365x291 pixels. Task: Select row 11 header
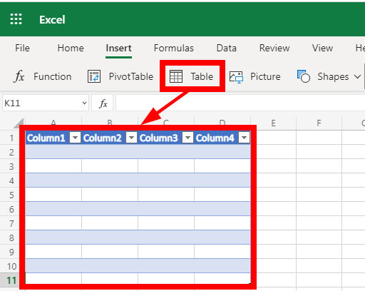(11, 280)
